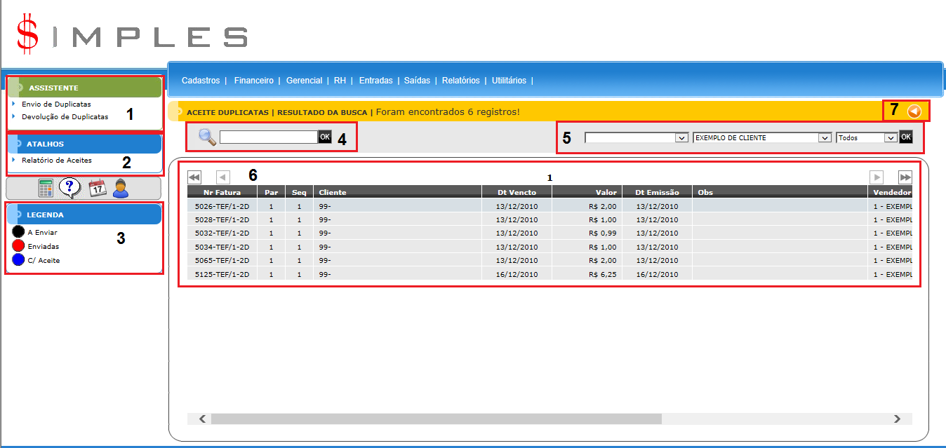Open Relatório de Aceites shortcut

point(56,160)
